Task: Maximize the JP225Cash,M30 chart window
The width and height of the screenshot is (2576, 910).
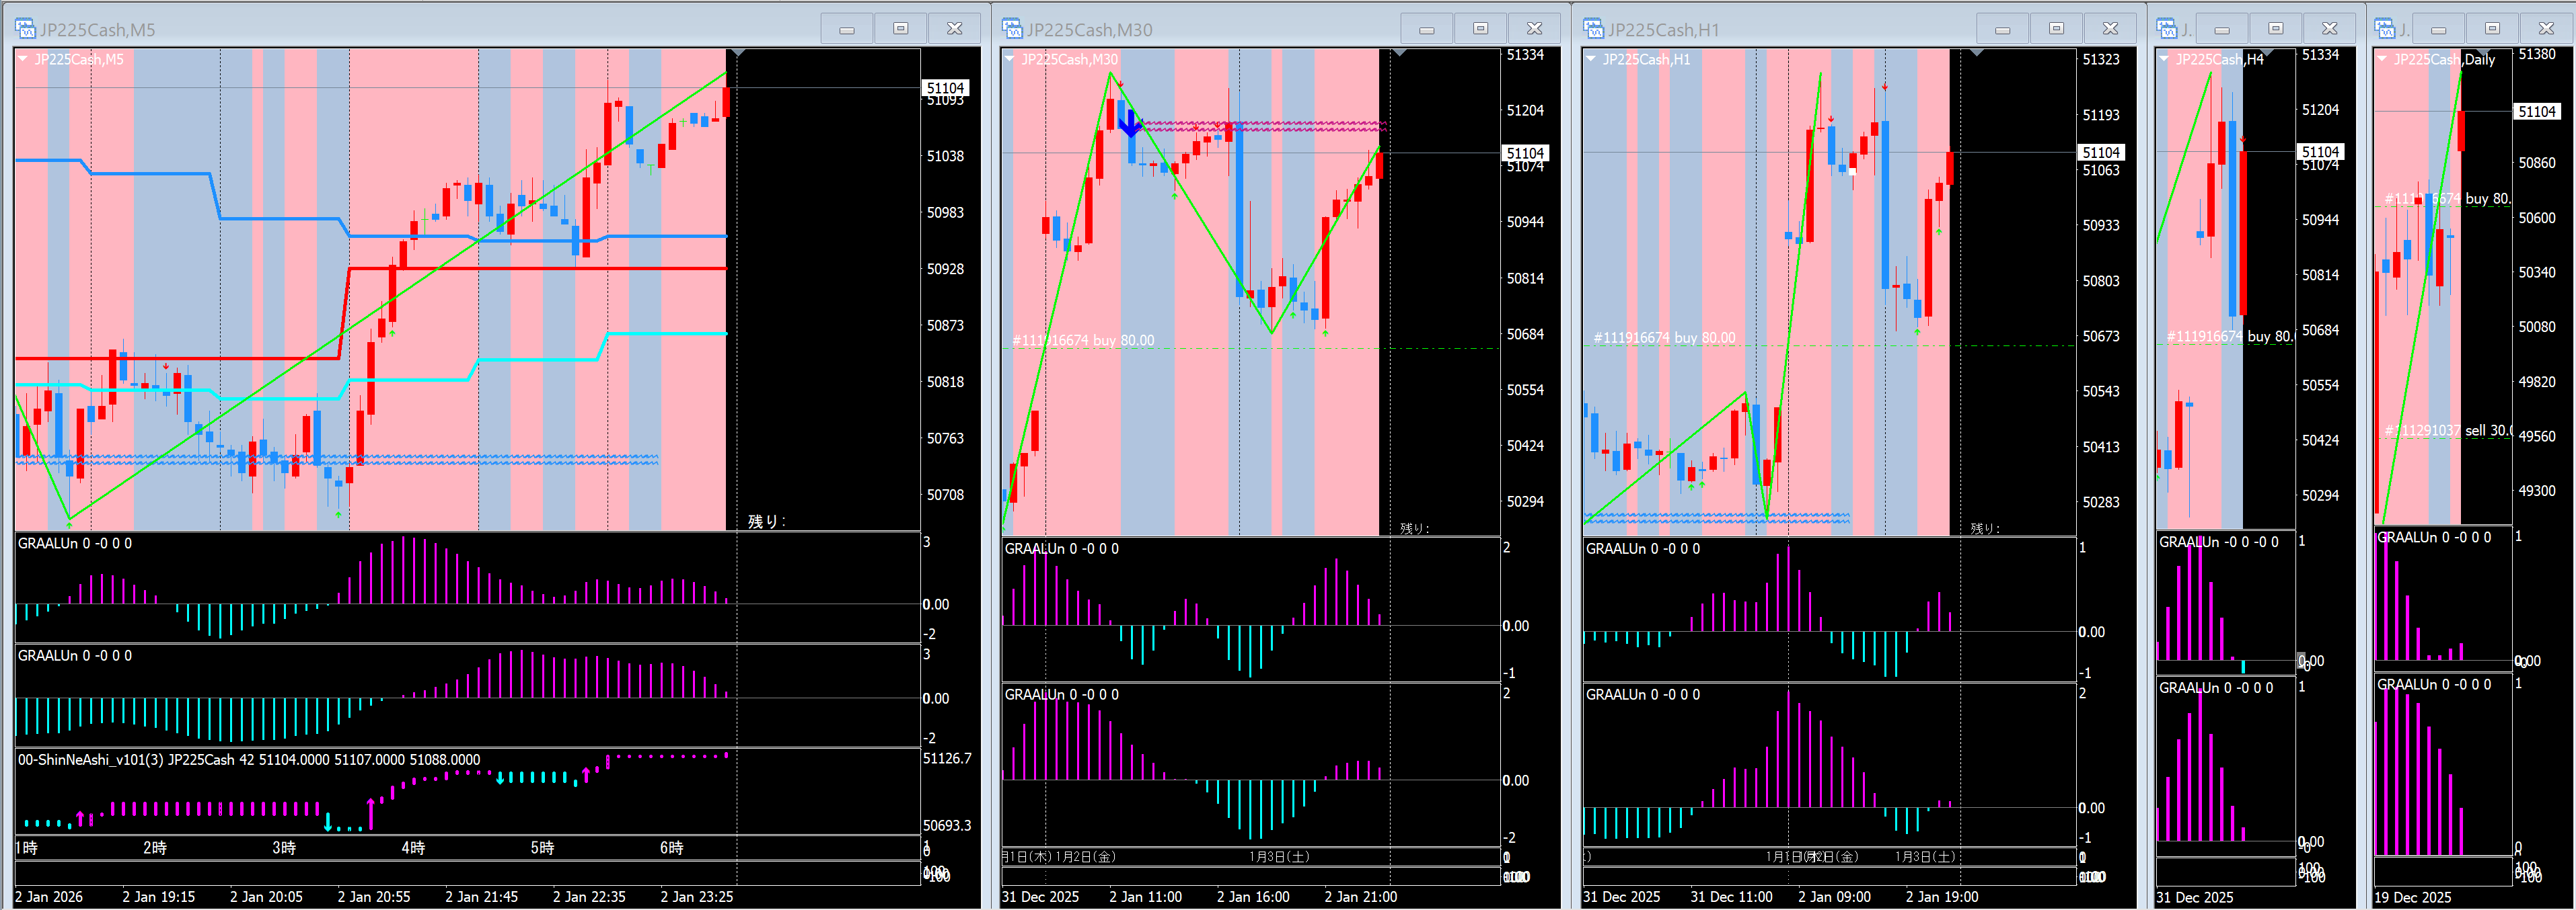Action: pyautogui.click(x=1480, y=29)
